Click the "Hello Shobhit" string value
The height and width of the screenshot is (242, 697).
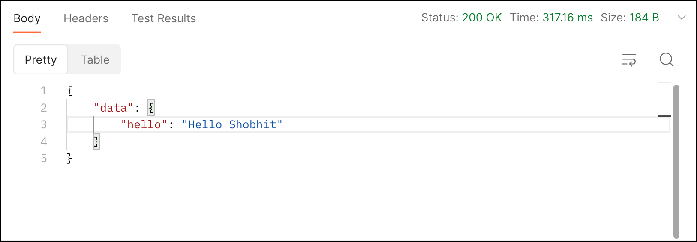(232, 124)
